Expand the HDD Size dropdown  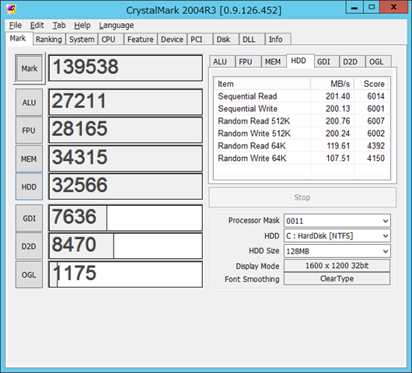pos(337,251)
